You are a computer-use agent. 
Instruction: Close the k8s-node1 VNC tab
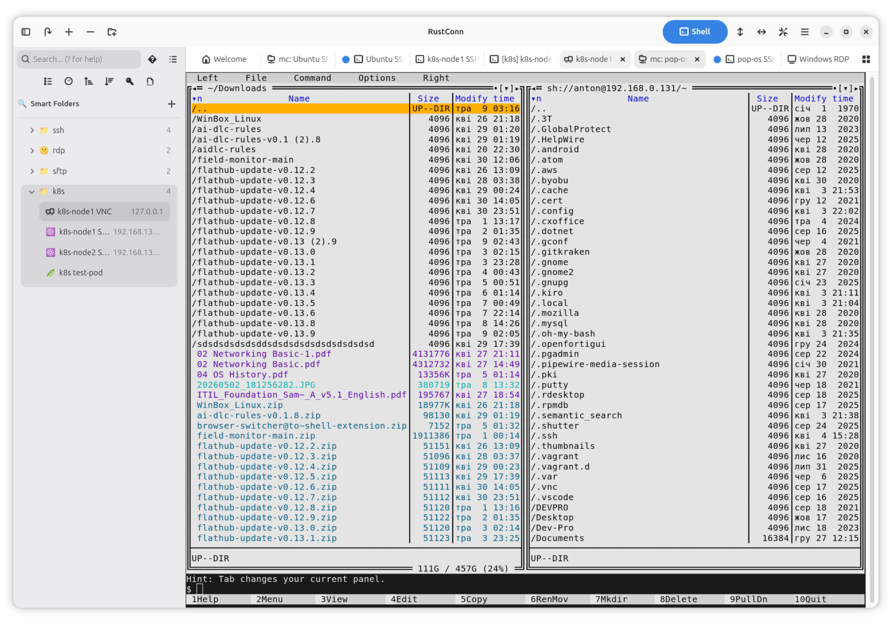tap(623, 59)
